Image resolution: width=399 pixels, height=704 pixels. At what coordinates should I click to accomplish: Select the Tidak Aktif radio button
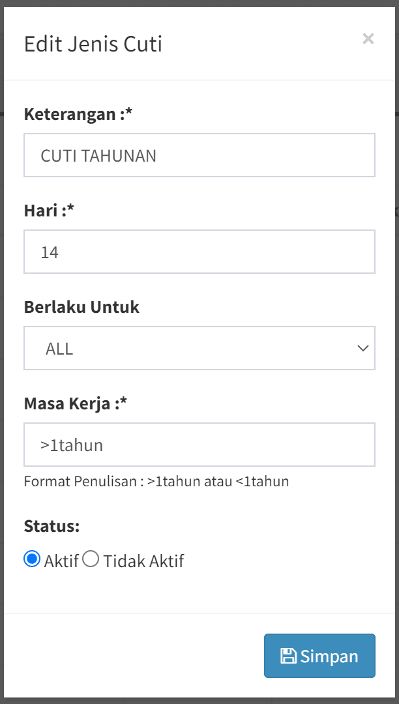click(91, 559)
